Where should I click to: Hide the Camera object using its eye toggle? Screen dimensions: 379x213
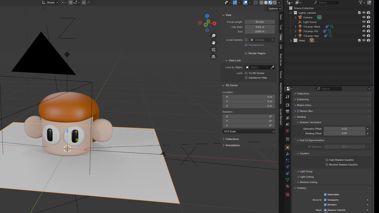[x=364, y=17]
